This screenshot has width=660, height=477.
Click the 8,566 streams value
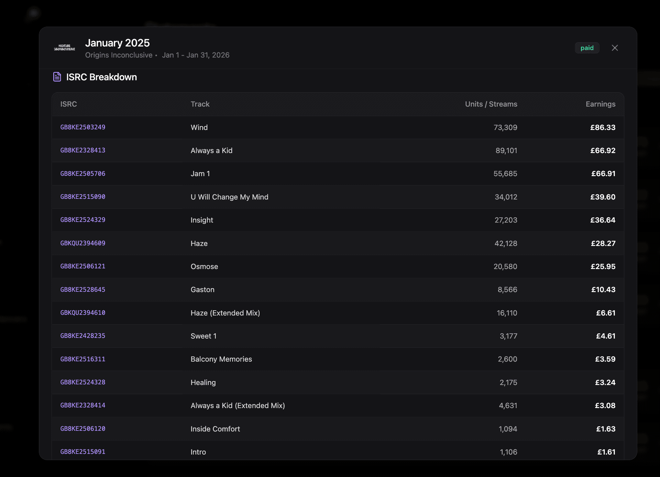[507, 289]
